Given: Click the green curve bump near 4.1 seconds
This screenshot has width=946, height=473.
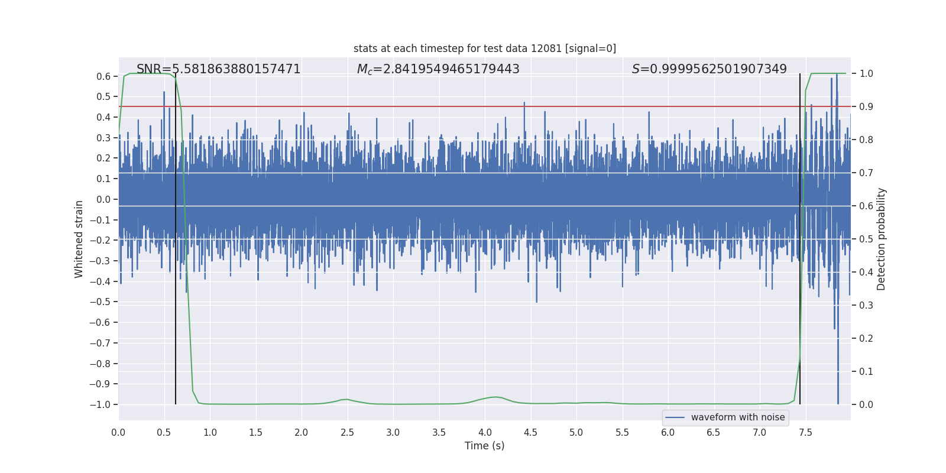Looking at the screenshot, I should [x=495, y=397].
